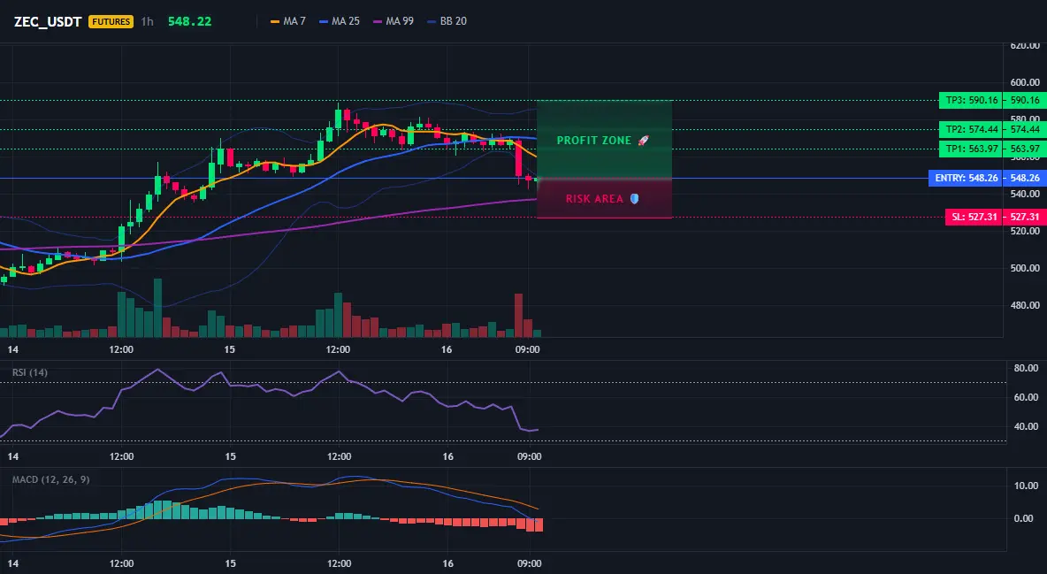Click the SL: 527.31 label
Image resolution: width=1047 pixels, height=574 pixels.
click(974, 218)
